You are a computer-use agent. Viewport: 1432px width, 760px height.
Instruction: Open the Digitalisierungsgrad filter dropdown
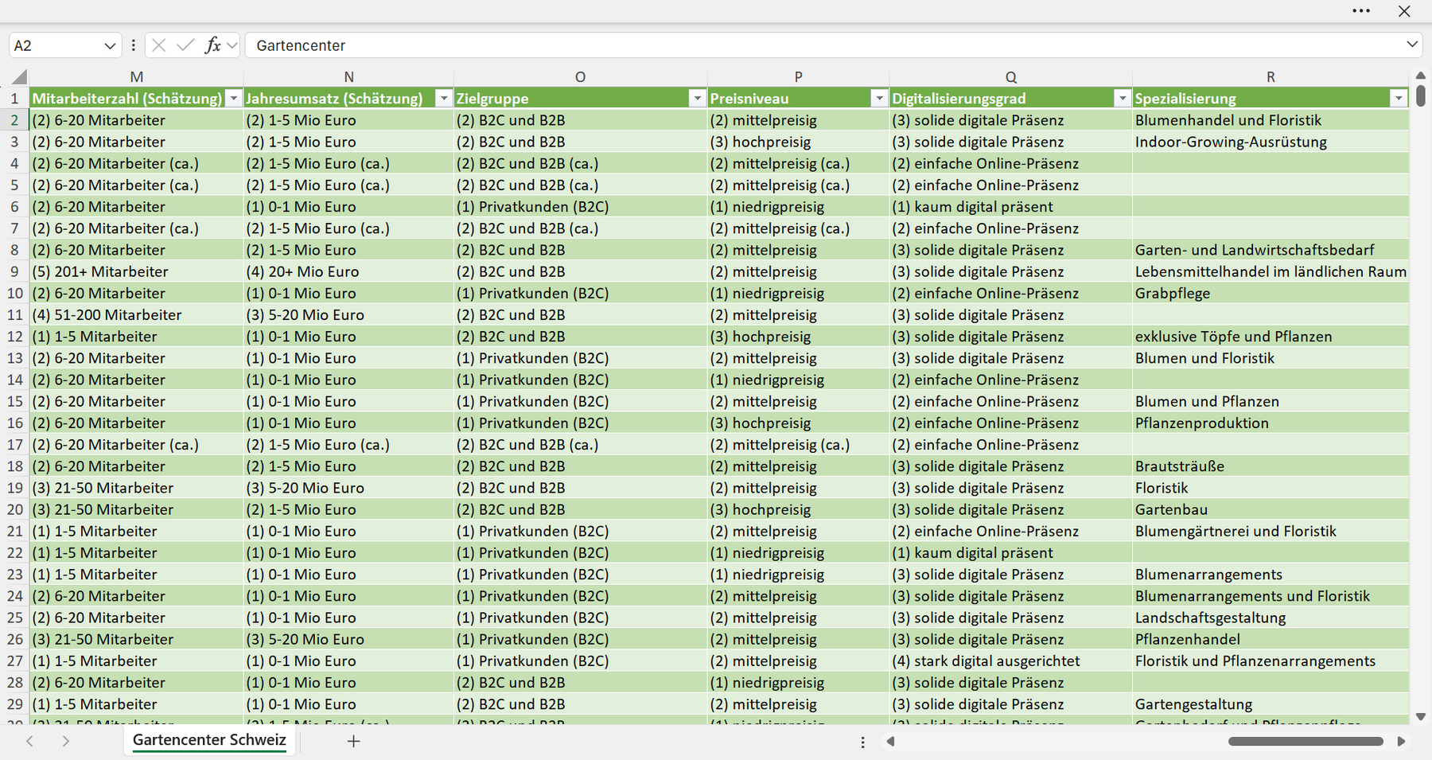pos(1122,99)
